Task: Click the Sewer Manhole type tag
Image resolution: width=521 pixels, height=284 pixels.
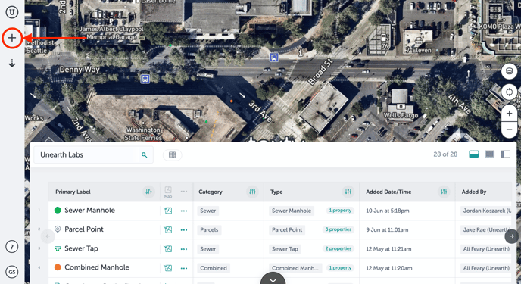Action: click(292, 211)
